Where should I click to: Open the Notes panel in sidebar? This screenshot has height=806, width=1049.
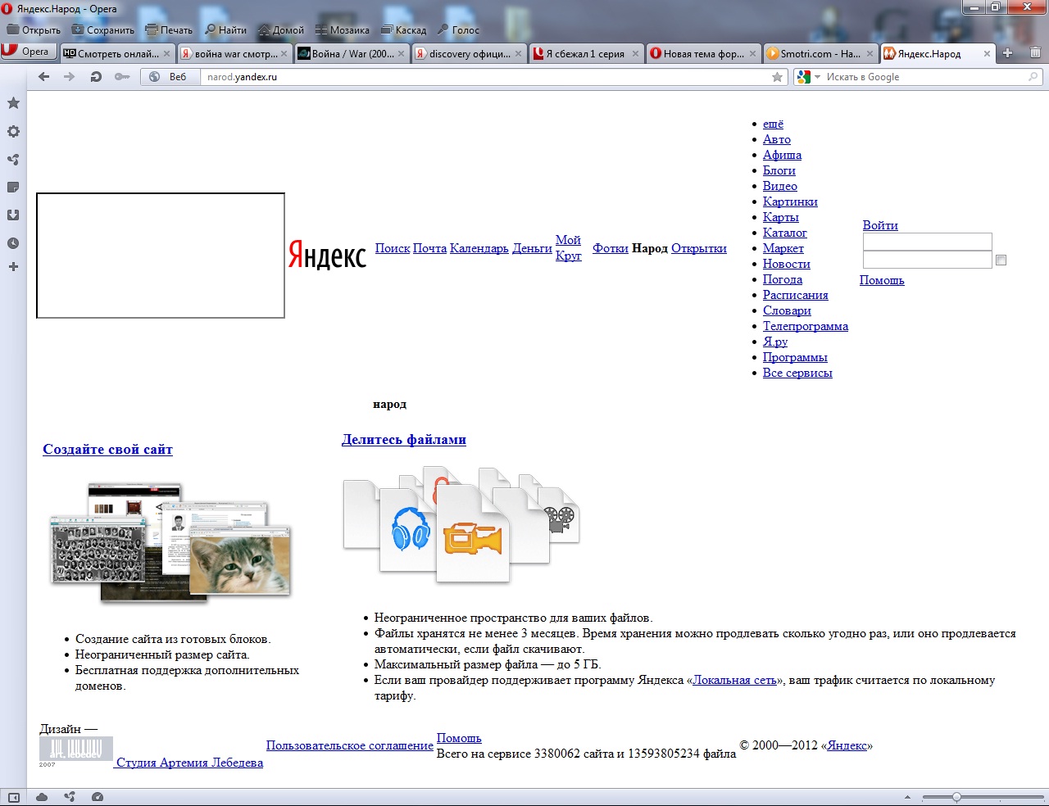click(x=13, y=188)
